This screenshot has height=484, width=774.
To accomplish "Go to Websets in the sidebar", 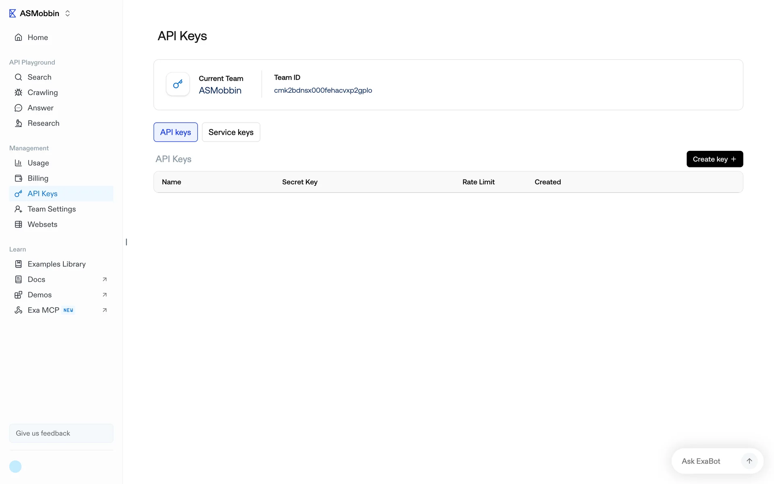I will (42, 224).
